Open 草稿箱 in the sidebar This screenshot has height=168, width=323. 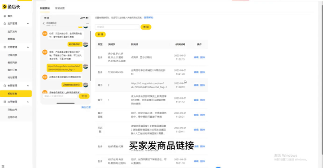click(11, 39)
